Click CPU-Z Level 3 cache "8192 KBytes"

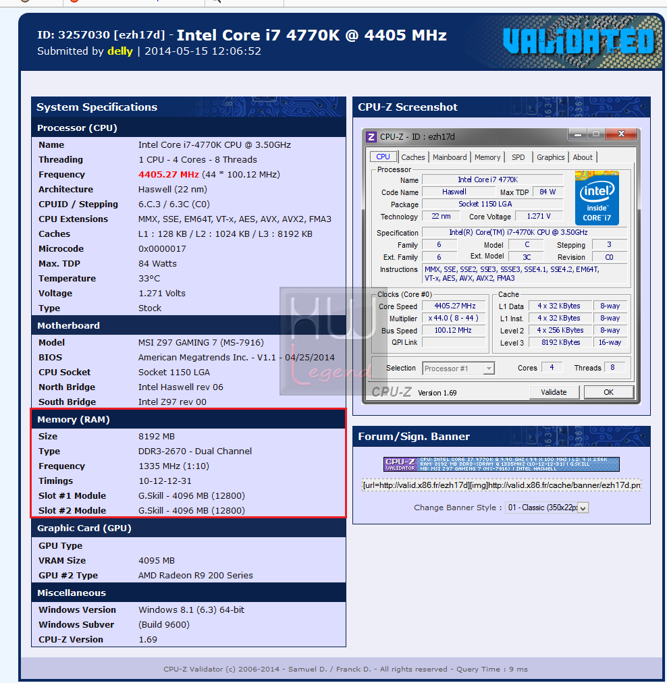[560, 342]
